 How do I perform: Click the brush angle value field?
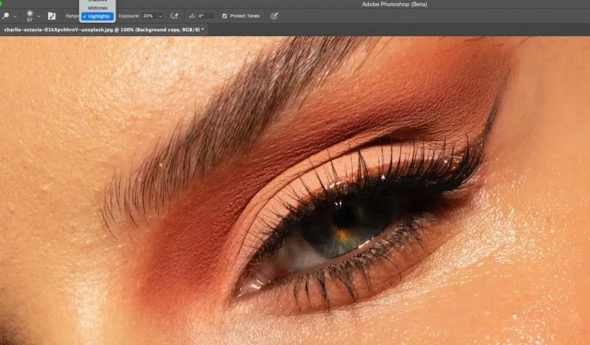[205, 16]
